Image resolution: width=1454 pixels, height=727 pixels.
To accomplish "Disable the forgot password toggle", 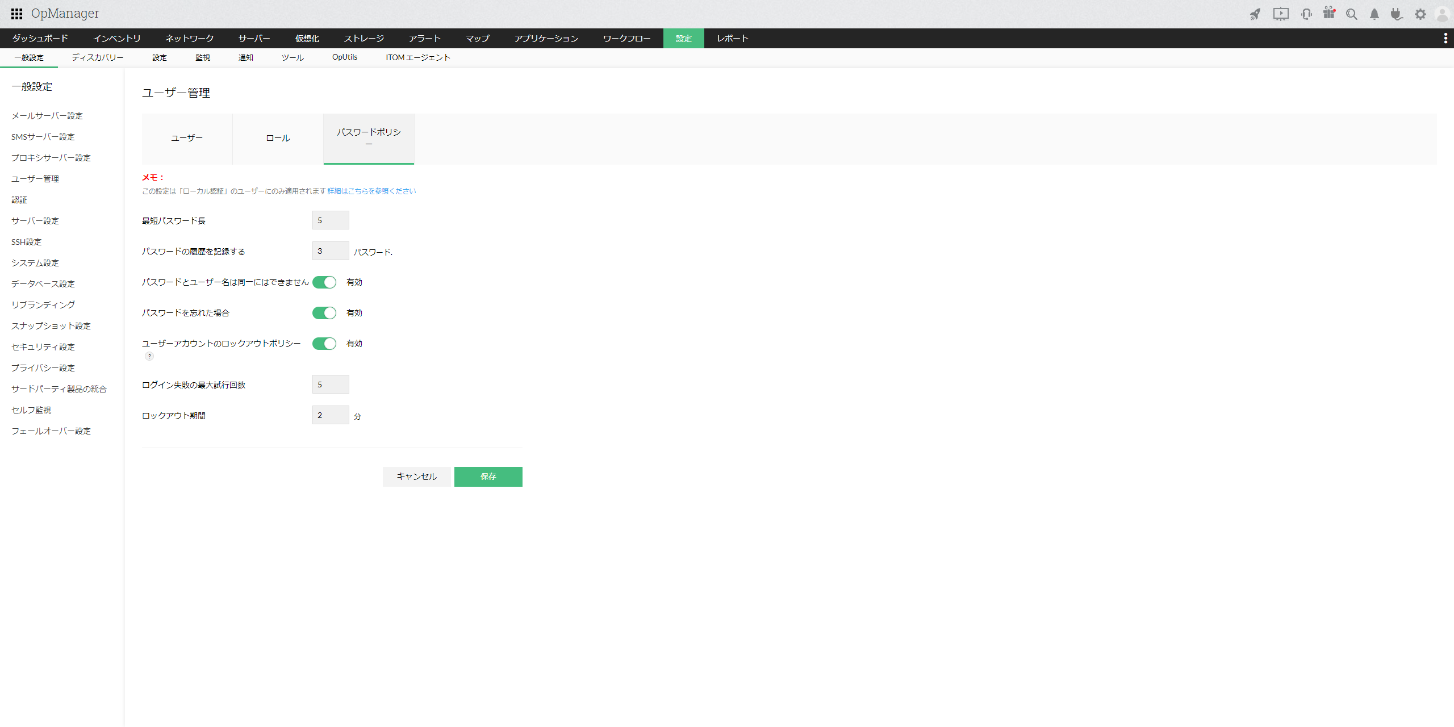I will [x=324, y=313].
